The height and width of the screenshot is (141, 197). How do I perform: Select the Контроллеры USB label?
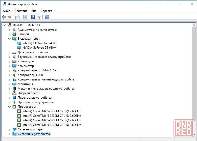click(x=30, y=75)
